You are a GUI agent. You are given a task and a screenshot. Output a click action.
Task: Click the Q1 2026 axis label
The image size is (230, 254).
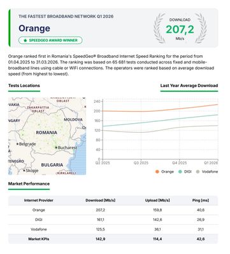click(211, 163)
